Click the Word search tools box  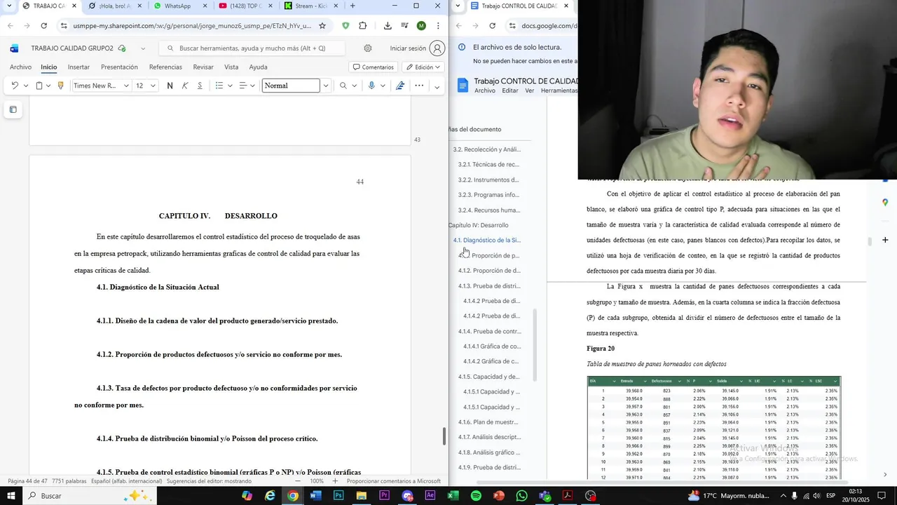click(252, 48)
